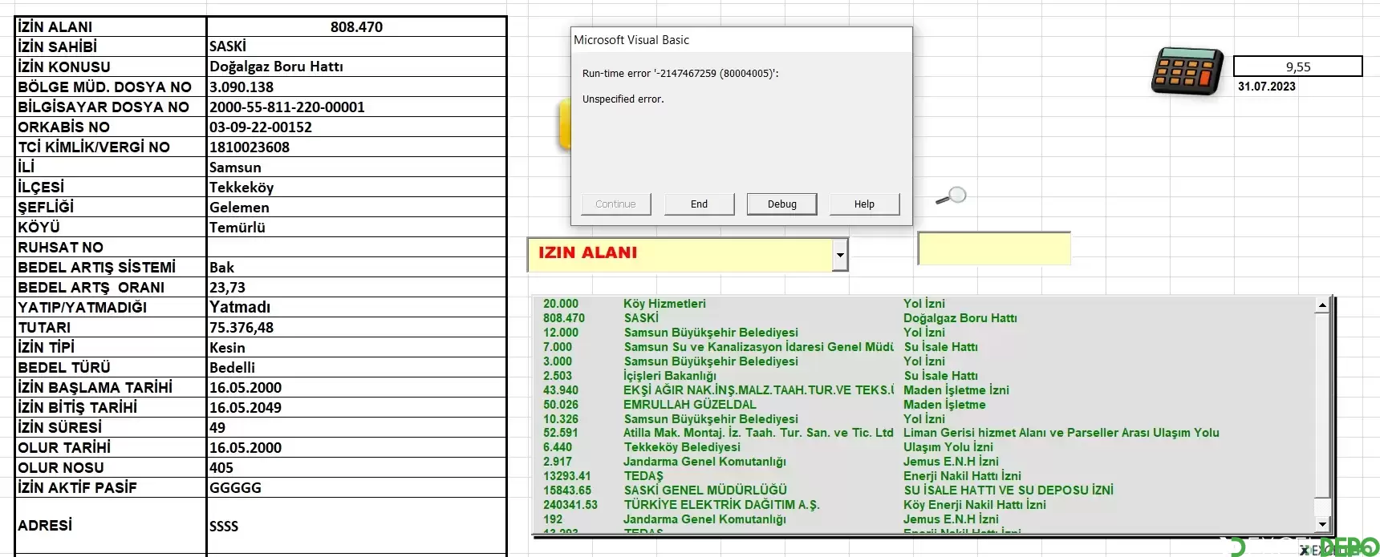The image size is (1380, 557).
Task: Click the BEDEL ARTŞ ORANI value 23,73
Action: (x=356, y=287)
